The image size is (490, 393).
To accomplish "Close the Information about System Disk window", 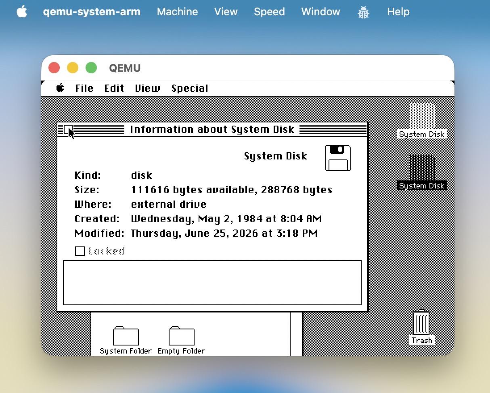I will click(68, 129).
